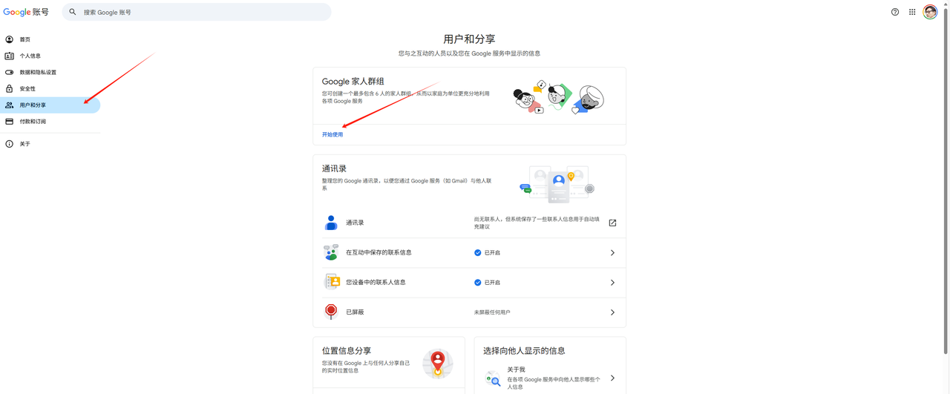Click the account profile avatar
This screenshot has width=950, height=394.
[930, 12]
